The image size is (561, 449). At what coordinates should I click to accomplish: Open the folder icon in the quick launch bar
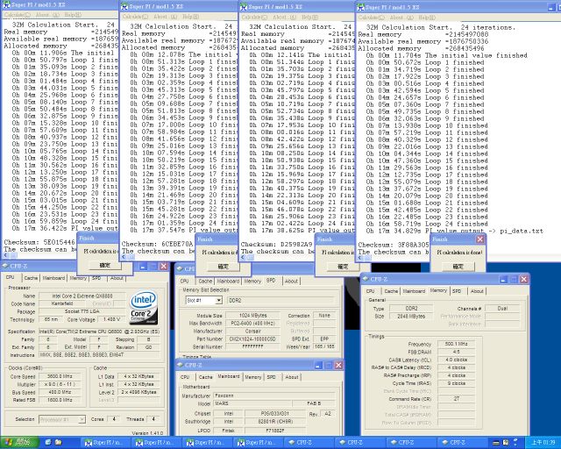pos(58,443)
